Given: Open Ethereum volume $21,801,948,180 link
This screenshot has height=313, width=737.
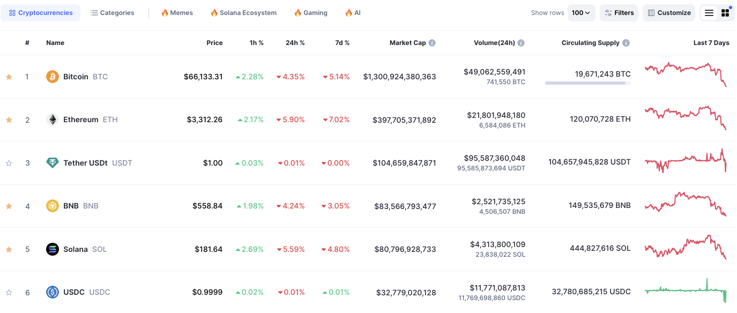Looking at the screenshot, I should [x=496, y=115].
